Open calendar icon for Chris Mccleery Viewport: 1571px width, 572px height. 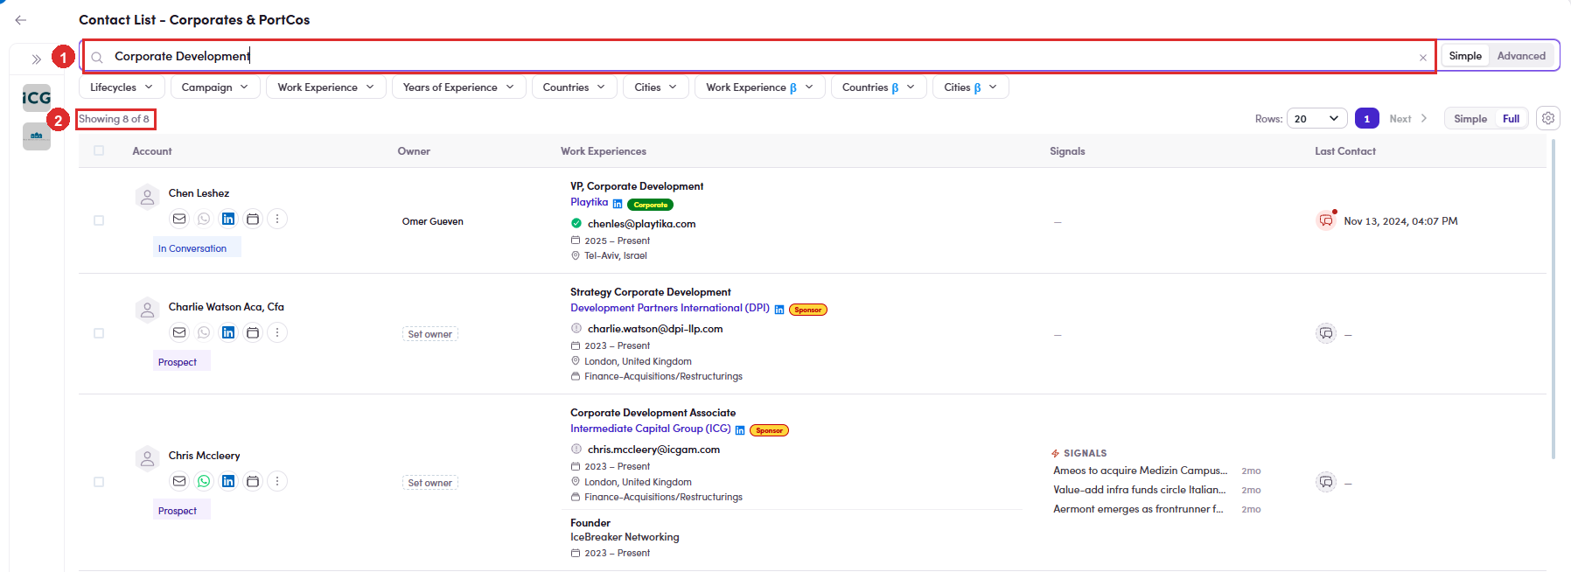point(253,481)
